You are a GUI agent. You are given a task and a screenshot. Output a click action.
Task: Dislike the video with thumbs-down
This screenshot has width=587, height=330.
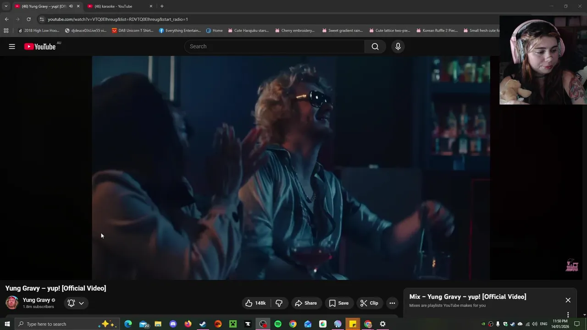click(279, 303)
